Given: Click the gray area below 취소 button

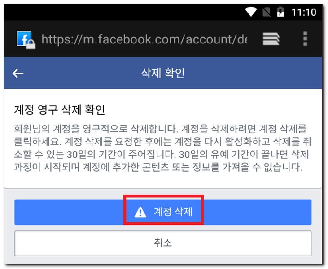Looking at the screenshot, I should click(x=163, y=260).
